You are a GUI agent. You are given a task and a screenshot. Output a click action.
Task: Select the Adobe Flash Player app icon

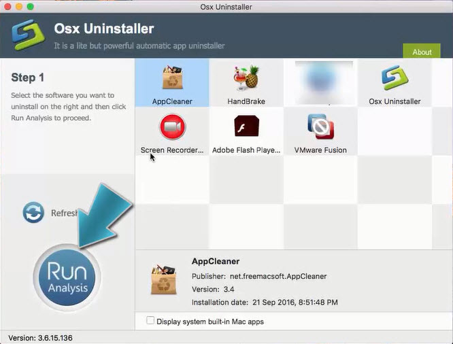click(x=246, y=126)
